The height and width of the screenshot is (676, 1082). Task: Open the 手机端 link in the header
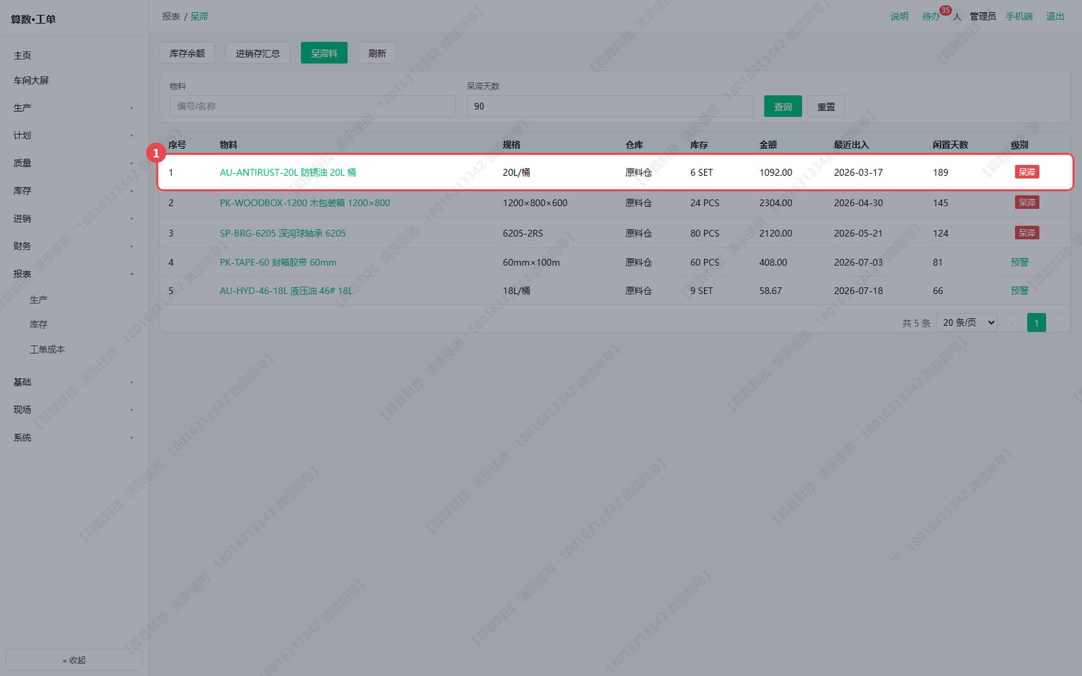(1019, 16)
